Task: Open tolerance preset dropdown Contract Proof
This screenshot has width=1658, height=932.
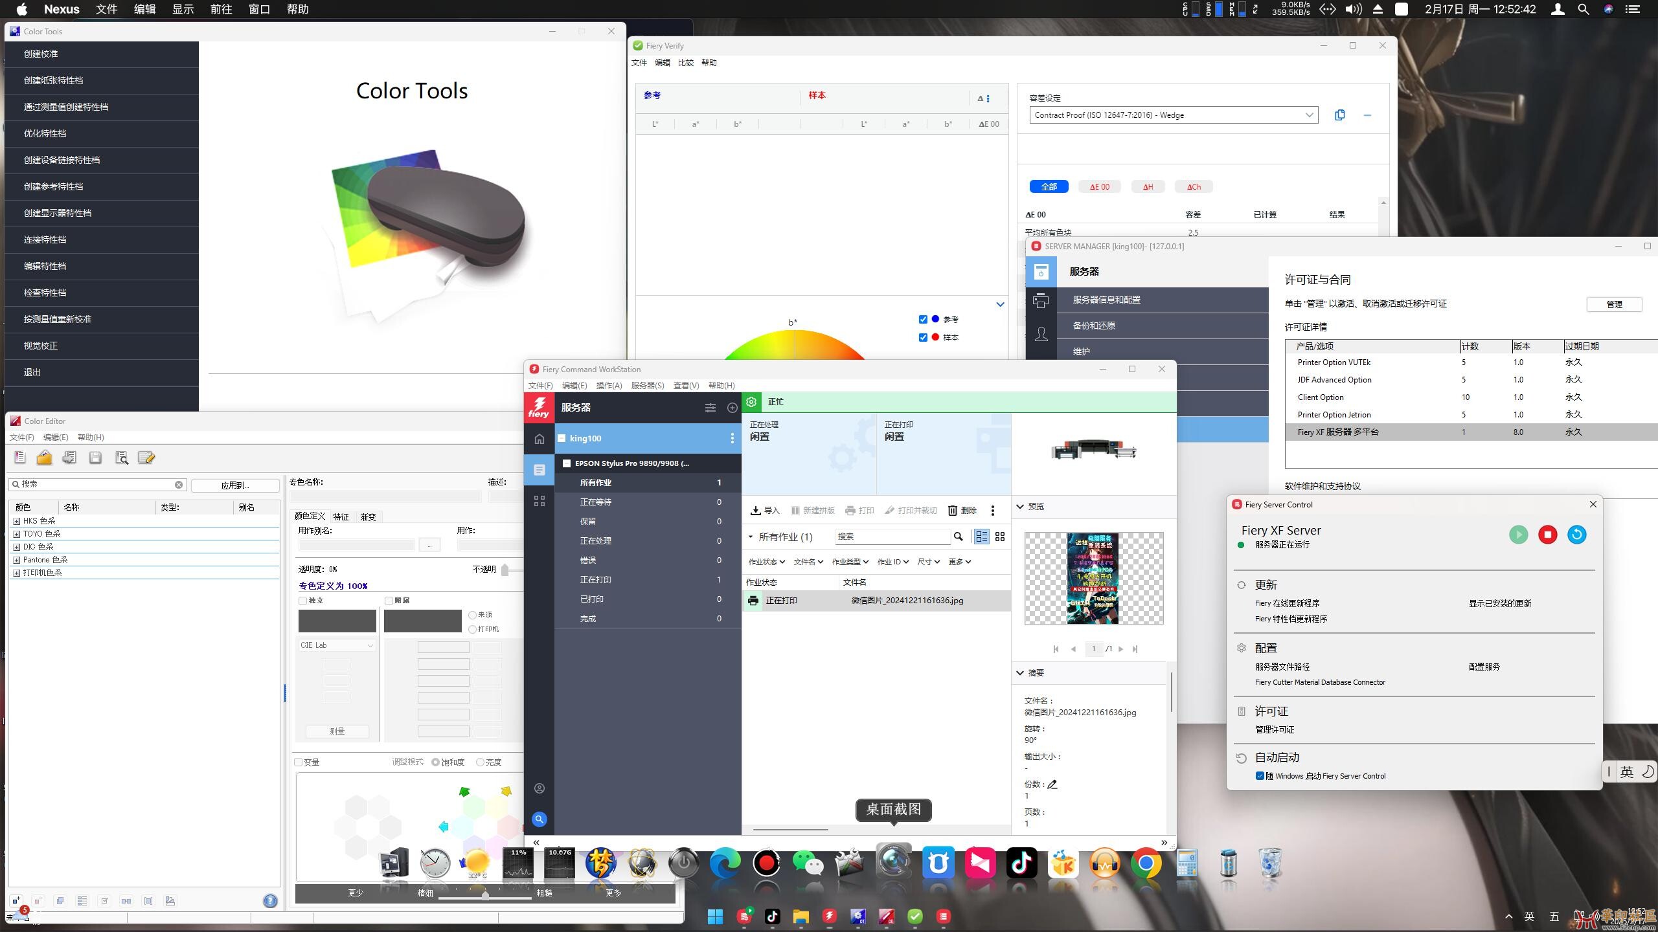Action: point(1174,115)
